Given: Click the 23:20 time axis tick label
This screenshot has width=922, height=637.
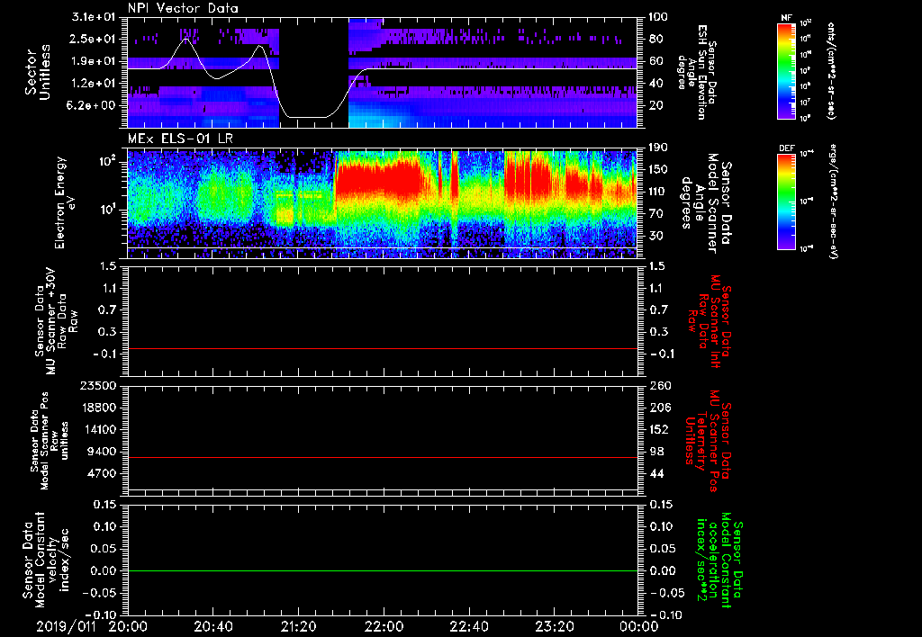Looking at the screenshot, I should click(554, 625).
